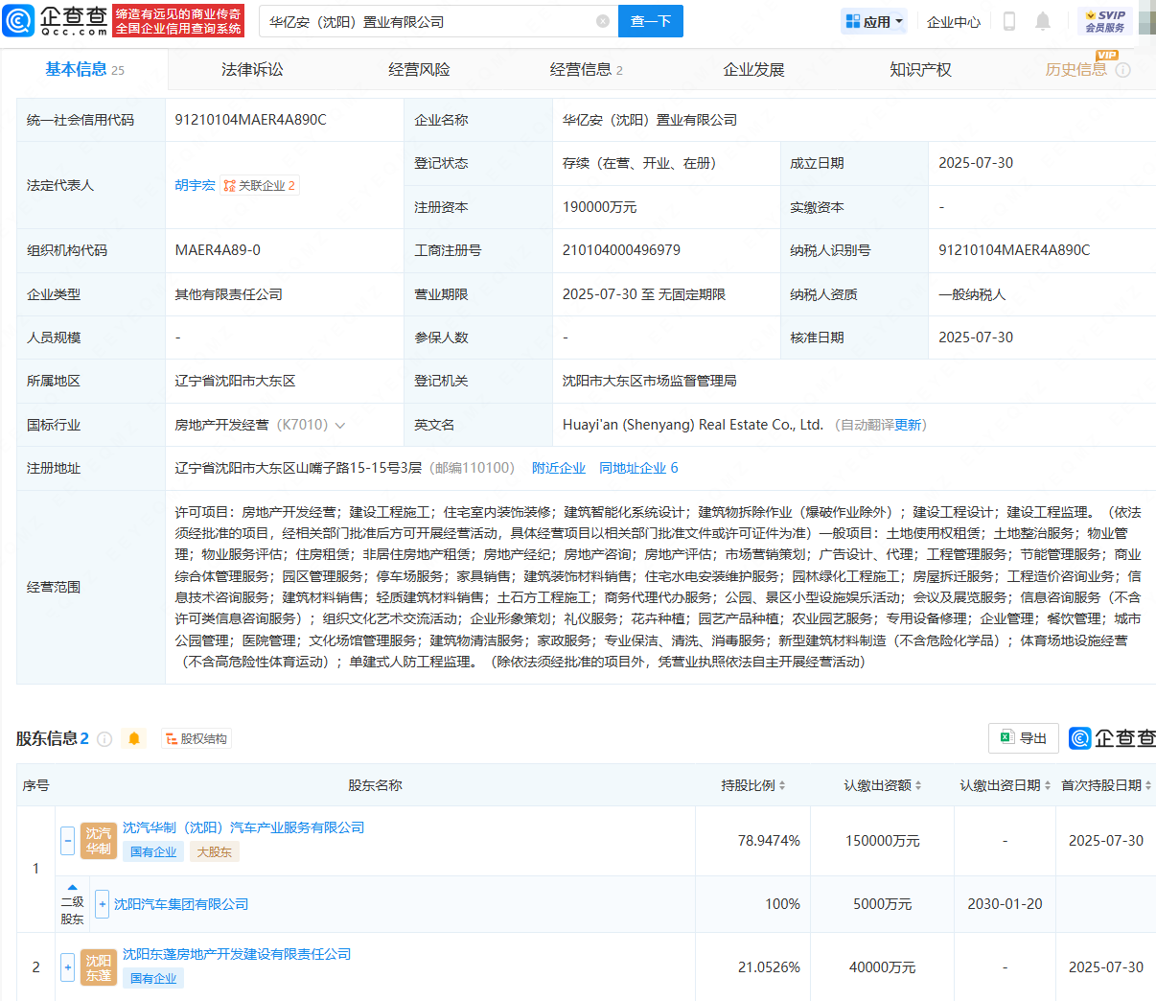Open 沈阳东蓬房地产开发建设有限责任公司 link
This screenshot has height=1001, width=1156.
237,954
